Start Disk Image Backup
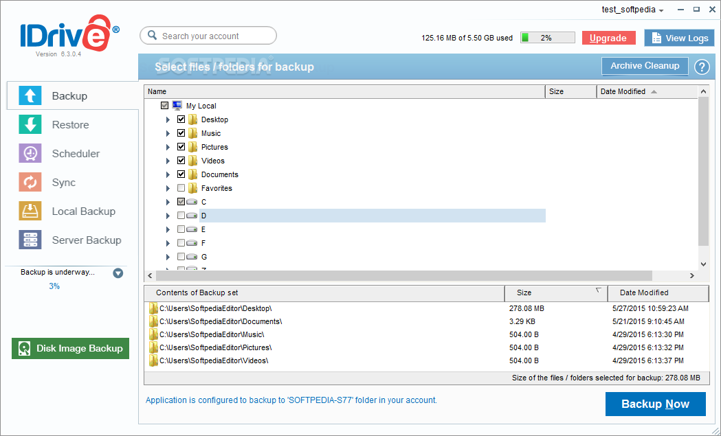Viewport: 721px width, 436px height. [x=70, y=348]
